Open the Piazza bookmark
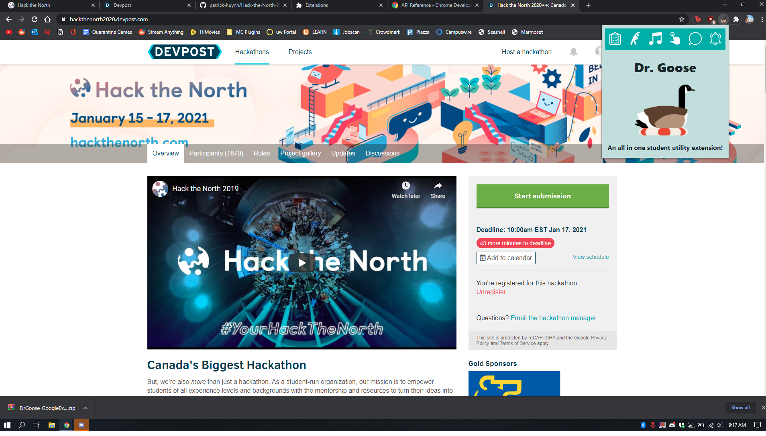766x436 pixels. coord(418,32)
